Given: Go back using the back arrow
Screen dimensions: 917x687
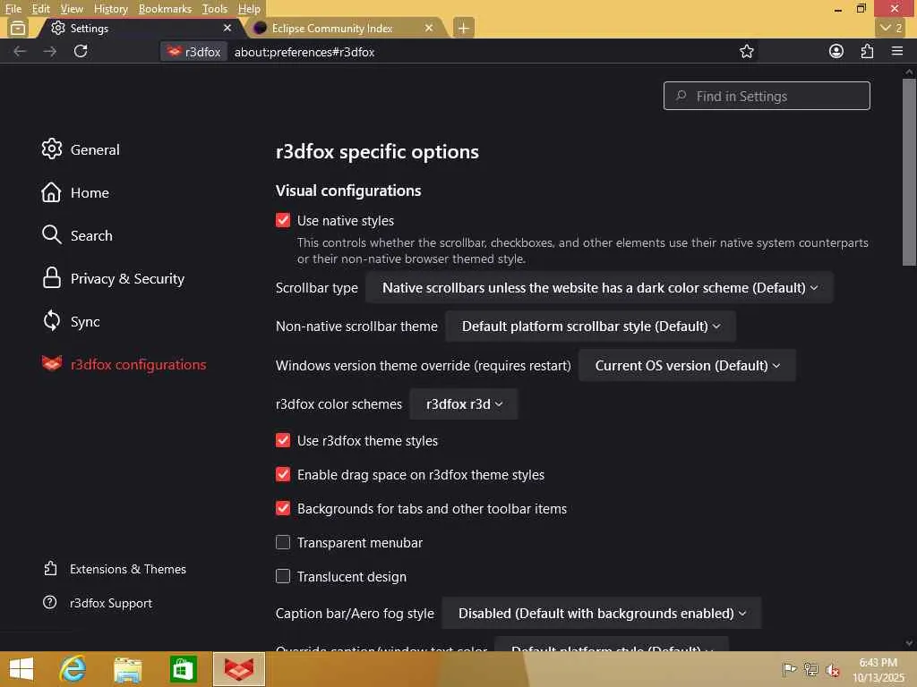Looking at the screenshot, I should point(20,51).
